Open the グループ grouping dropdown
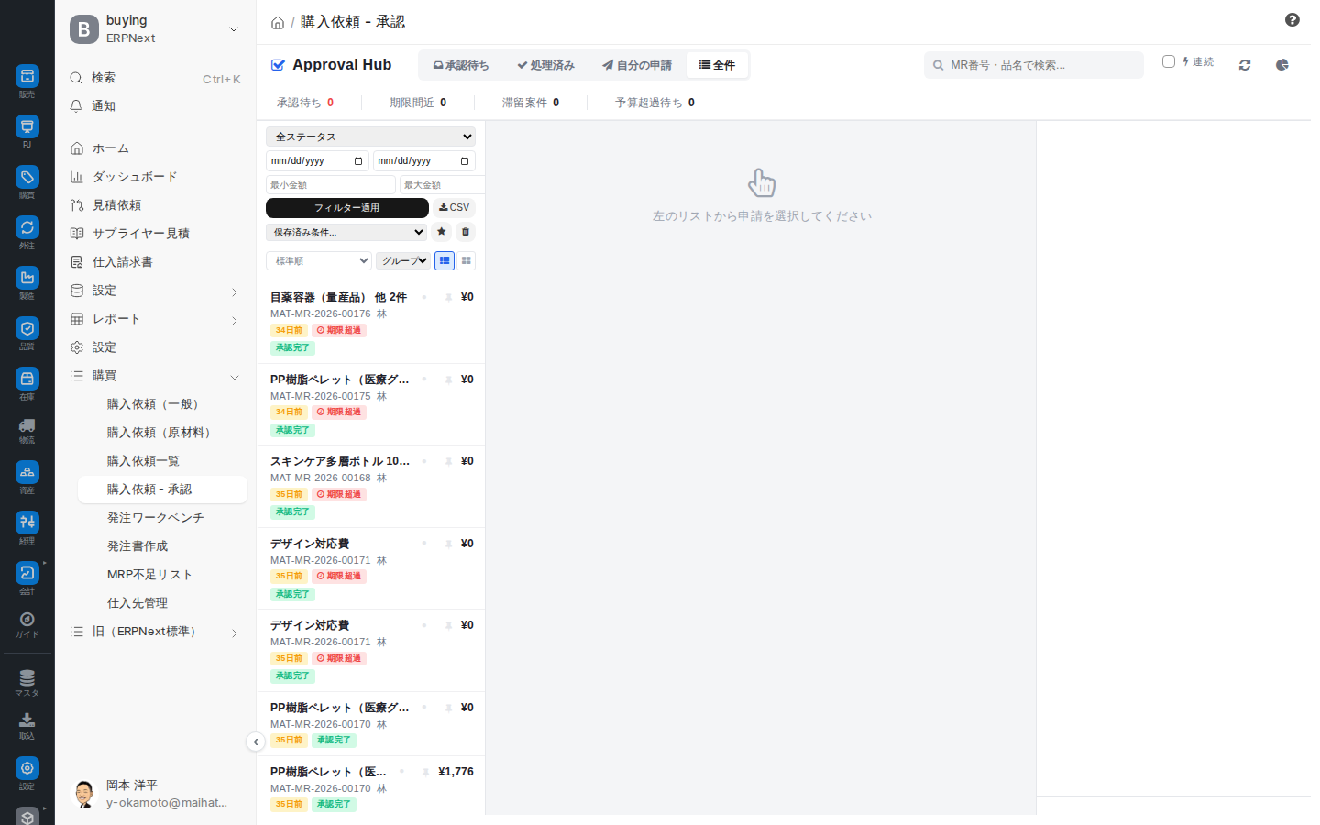 point(403,261)
